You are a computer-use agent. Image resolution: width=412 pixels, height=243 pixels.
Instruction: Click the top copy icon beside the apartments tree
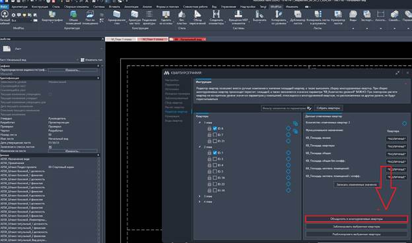(x=295, y=123)
